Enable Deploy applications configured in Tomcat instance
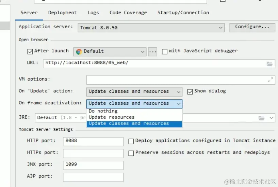Screen dimensions: 278x187 click(131, 141)
